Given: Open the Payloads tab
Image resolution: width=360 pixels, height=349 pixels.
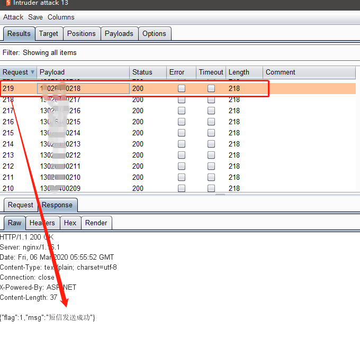Looking at the screenshot, I should tap(119, 34).
